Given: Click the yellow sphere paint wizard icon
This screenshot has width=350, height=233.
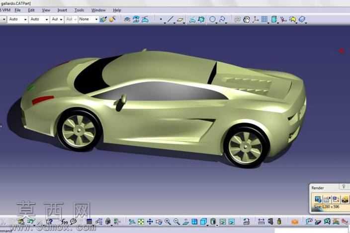Looking at the screenshot, I should [112, 19].
